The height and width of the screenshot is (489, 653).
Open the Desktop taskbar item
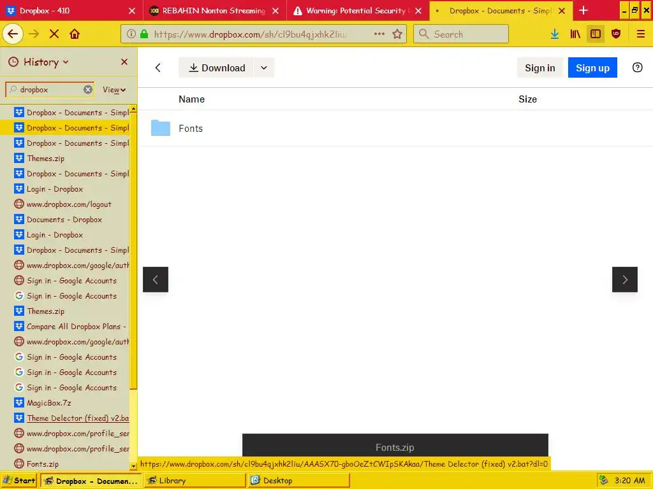[298, 481]
